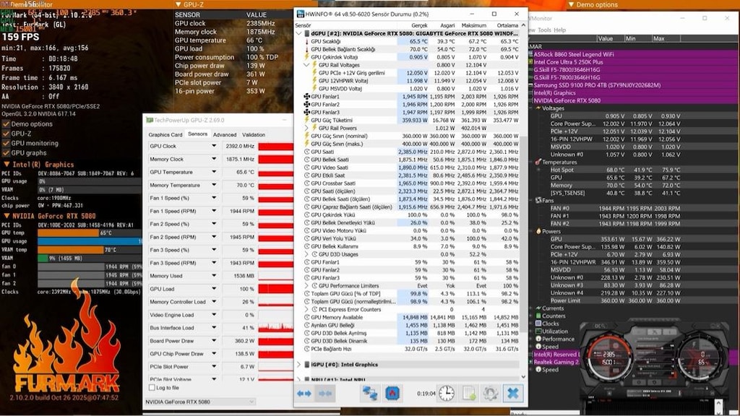
Task: Expand HWiNFO GPU D3D Usages subgroup
Action: click(306, 254)
